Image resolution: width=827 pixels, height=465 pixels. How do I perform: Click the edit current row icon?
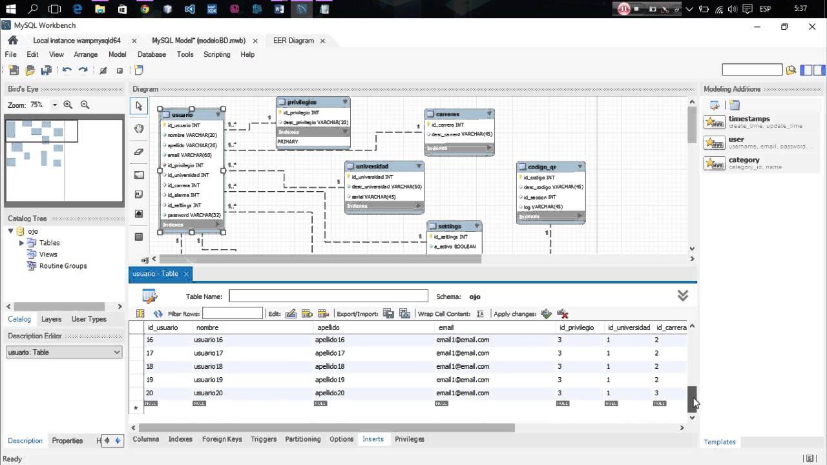291,314
